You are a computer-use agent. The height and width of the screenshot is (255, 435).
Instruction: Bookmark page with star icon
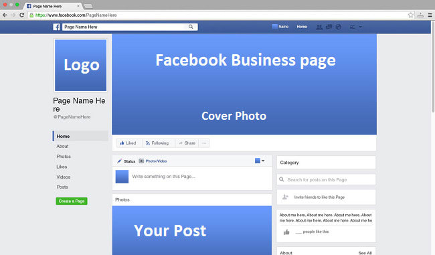(x=411, y=15)
